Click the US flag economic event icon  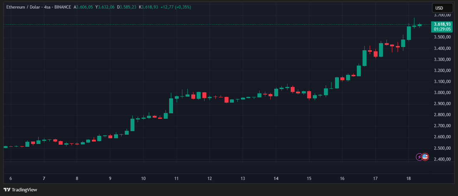[x=425, y=157]
